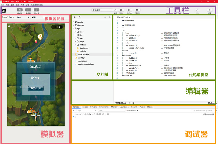Switch to the Network tab
The image size is (218, 145).
[x=93, y=107]
